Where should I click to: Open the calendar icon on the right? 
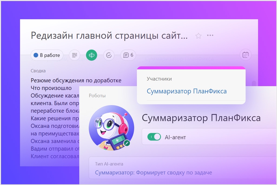245,55
